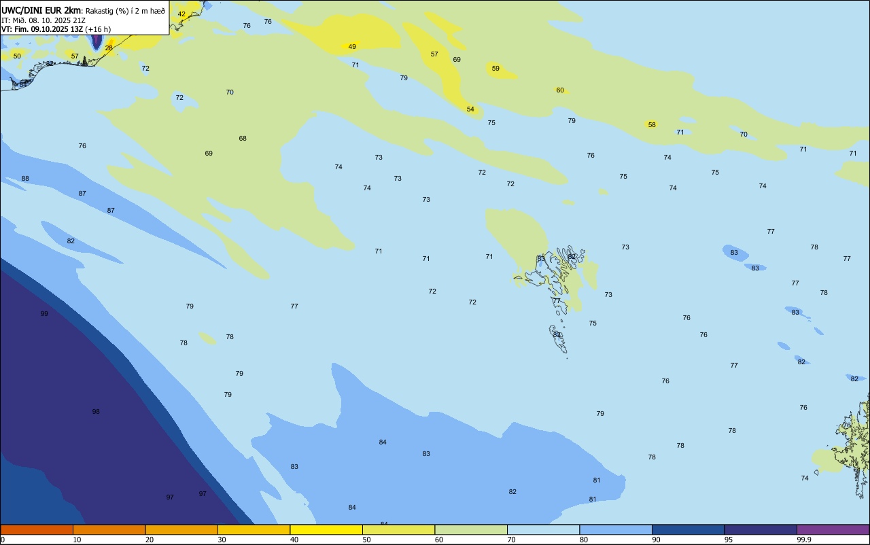870x545 pixels.
Task: Click the map value 49 in yellow patch
Action: click(352, 47)
